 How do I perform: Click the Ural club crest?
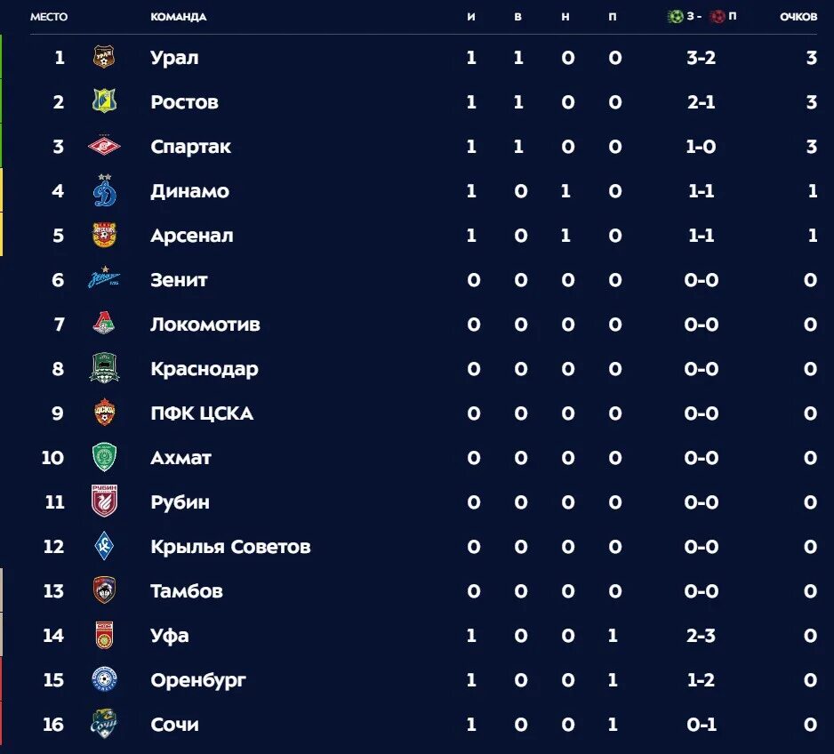coord(104,57)
